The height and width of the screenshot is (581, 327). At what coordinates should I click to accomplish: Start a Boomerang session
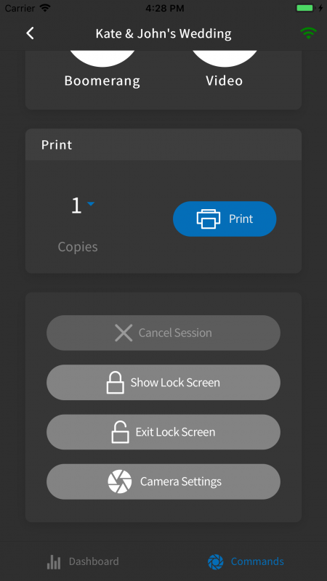102,70
